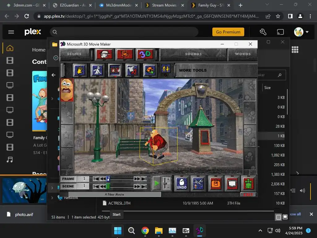Image resolution: width=317 pixels, height=238 pixels.
Task: Open the Sounds menu in Movie Maker
Action: 193,54
